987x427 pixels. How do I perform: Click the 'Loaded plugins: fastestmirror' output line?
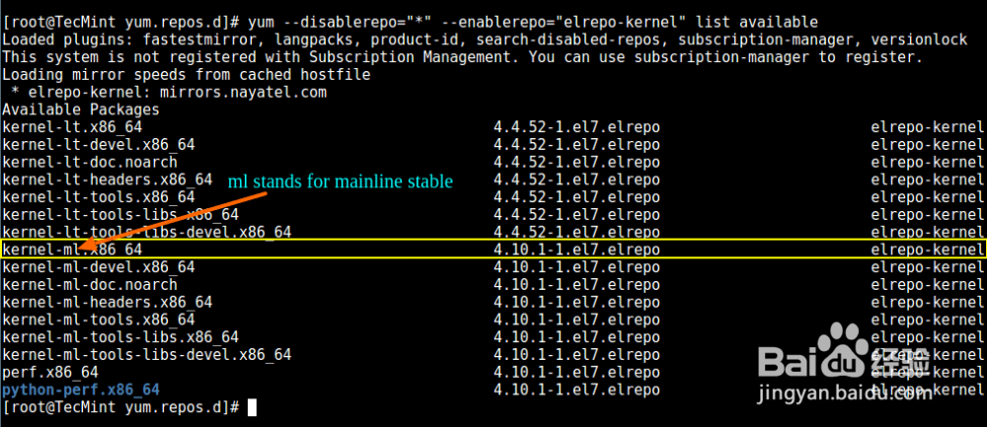485,40
